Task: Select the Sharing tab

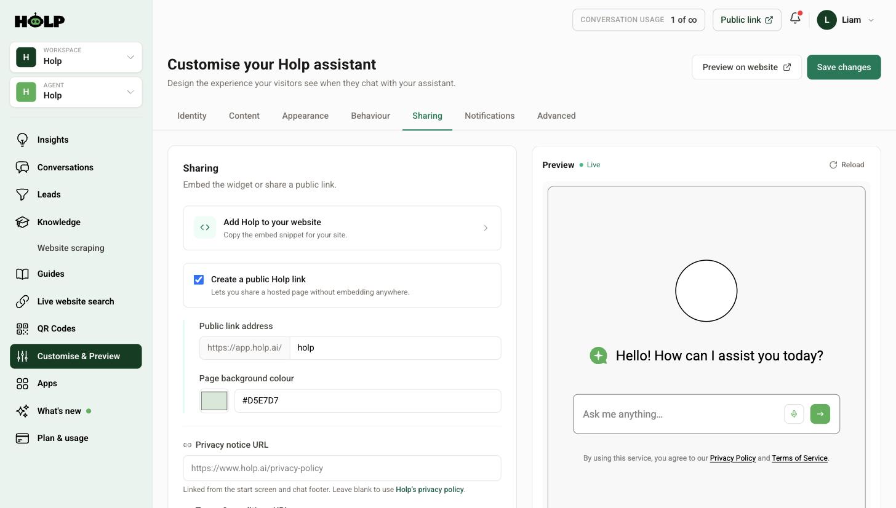Action: click(427, 116)
